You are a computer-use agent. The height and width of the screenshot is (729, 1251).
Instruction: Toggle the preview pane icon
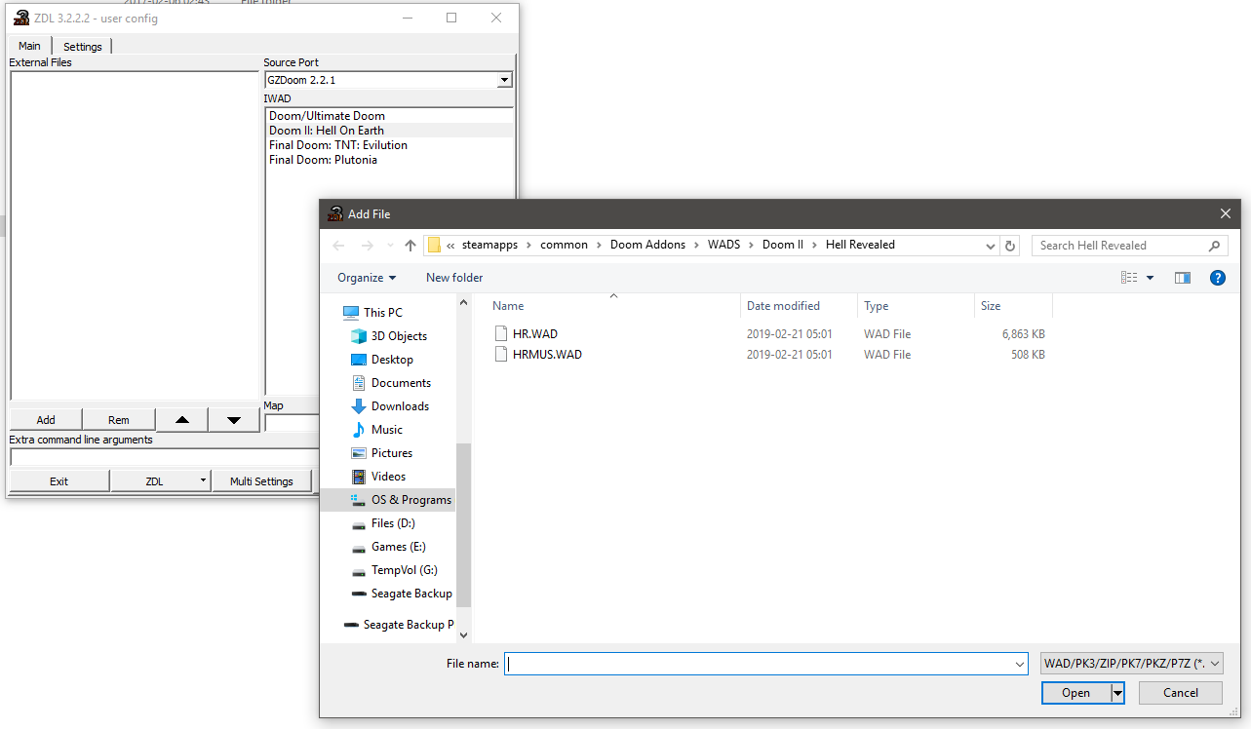click(1183, 278)
